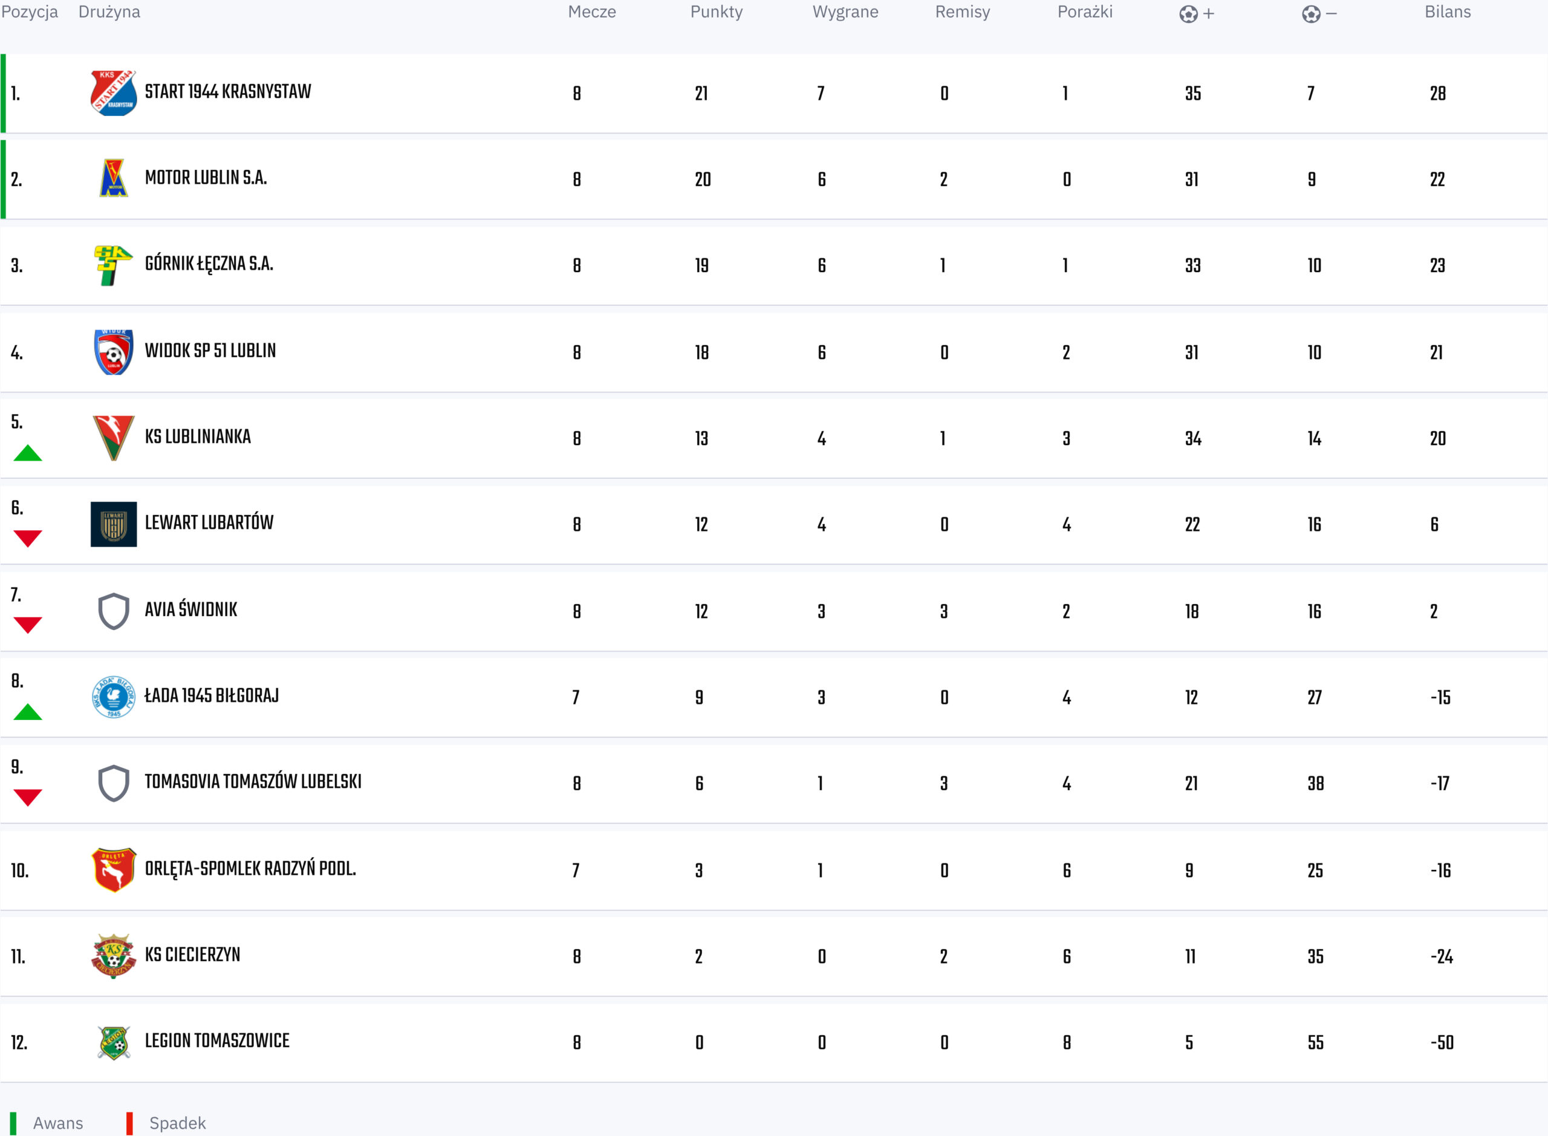Click the Bilans column header
Image resolution: width=1548 pixels, height=1136 pixels.
tap(1447, 12)
